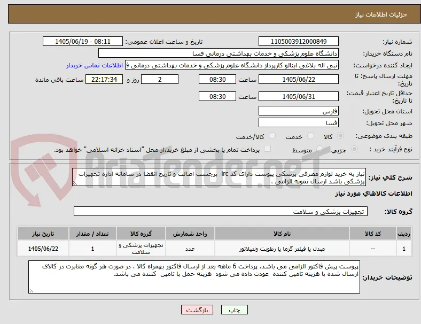
Task: Click the price validity time 08:30 field
Action: [217, 96]
